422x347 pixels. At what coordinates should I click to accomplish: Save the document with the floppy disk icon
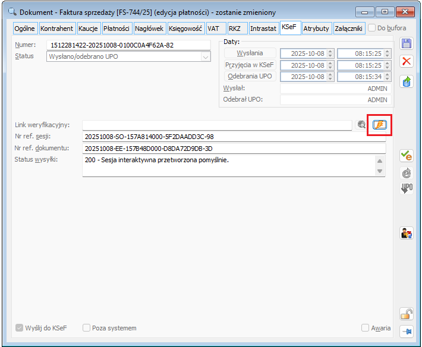click(x=407, y=43)
